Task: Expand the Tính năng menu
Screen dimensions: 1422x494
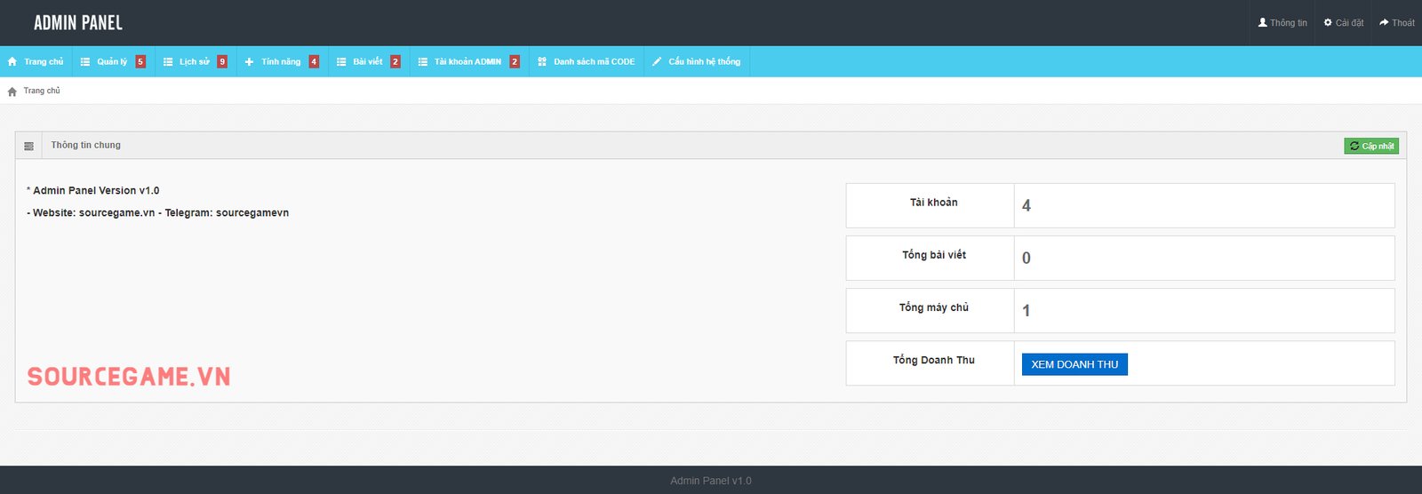Action: pyautogui.click(x=281, y=62)
